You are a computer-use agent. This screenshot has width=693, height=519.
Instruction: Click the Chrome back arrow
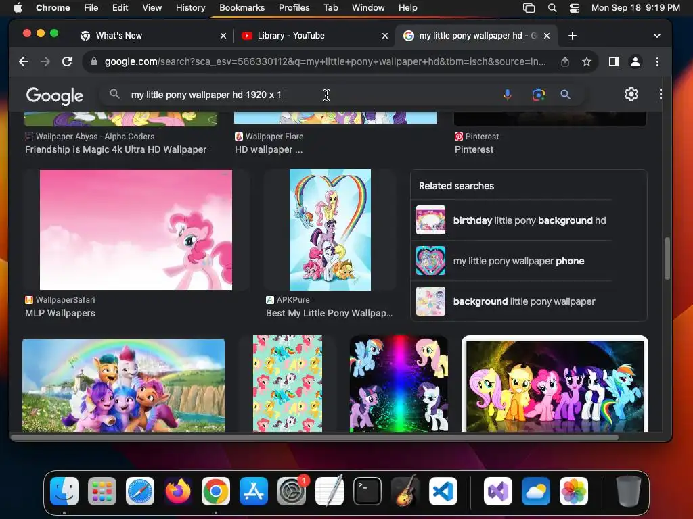(24, 61)
